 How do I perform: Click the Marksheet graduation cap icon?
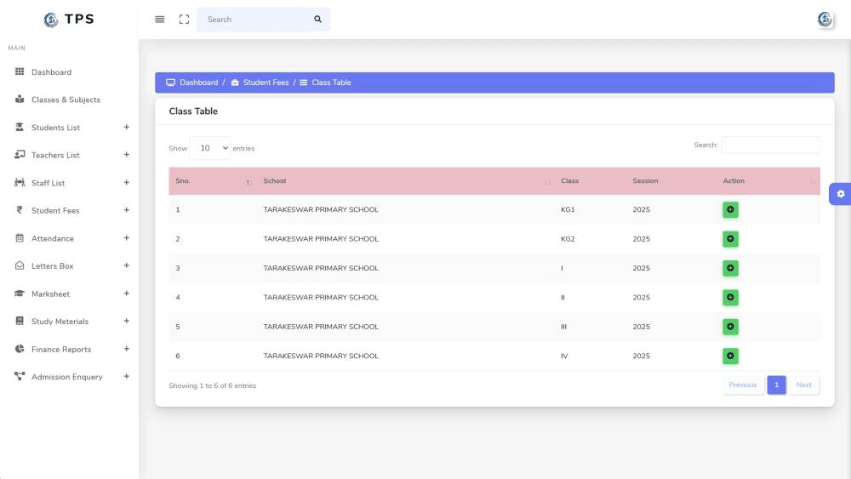pyautogui.click(x=20, y=294)
